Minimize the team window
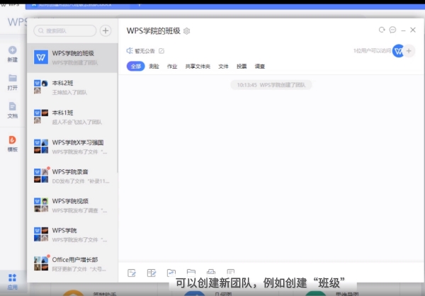The image size is (425, 296). pos(403,30)
